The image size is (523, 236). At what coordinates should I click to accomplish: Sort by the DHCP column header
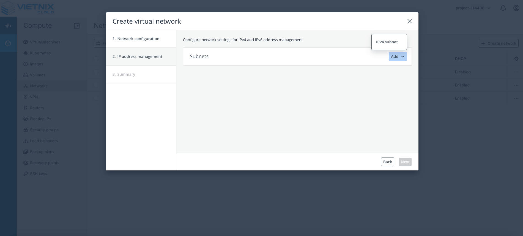(x=460, y=59)
